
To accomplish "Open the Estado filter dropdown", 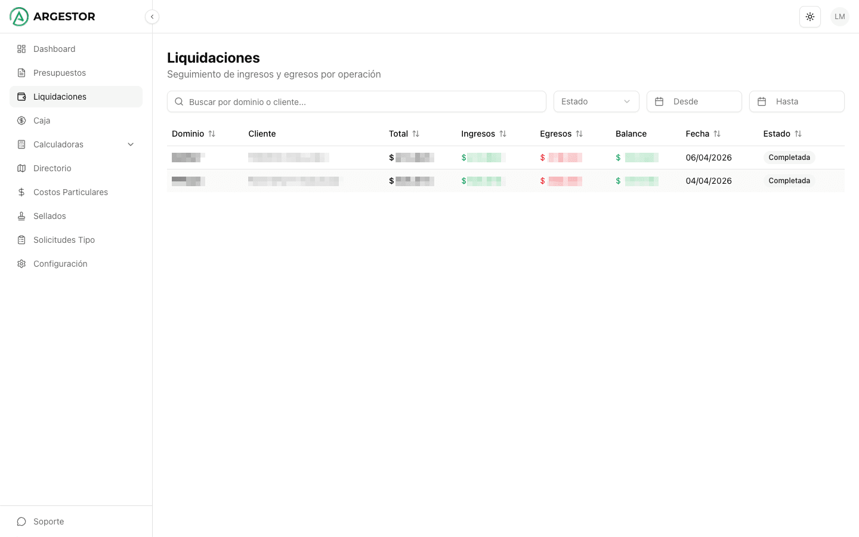I will pos(596,101).
